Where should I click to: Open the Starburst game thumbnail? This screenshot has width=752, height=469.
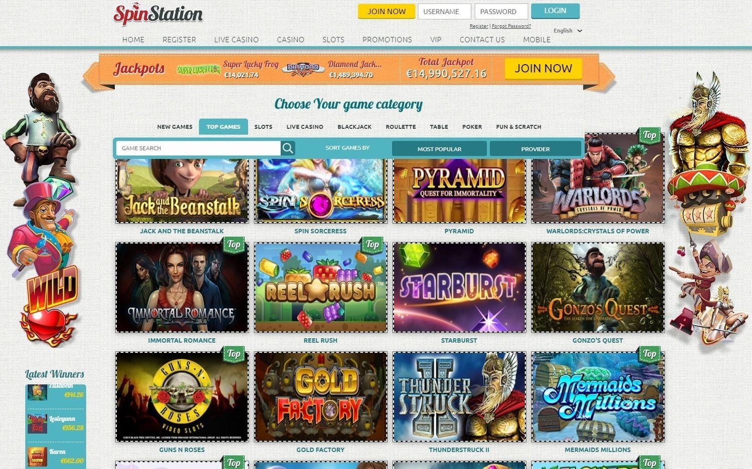click(x=459, y=288)
